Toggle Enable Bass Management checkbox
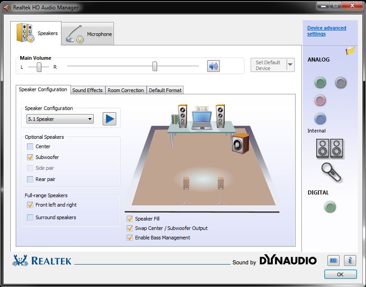This screenshot has width=366, height=287. (130, 238)
